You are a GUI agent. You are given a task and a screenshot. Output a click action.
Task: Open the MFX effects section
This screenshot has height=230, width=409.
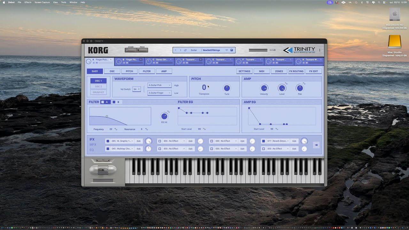(93, 145)
